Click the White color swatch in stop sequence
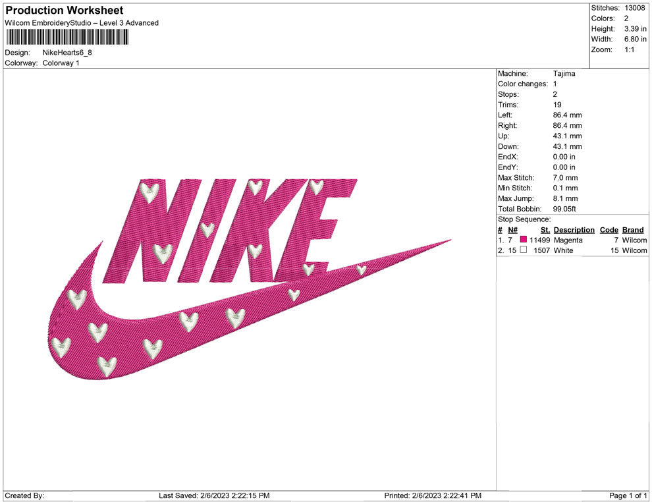The image size is (652, 502). pyautogui.click(x=524, y=250)
